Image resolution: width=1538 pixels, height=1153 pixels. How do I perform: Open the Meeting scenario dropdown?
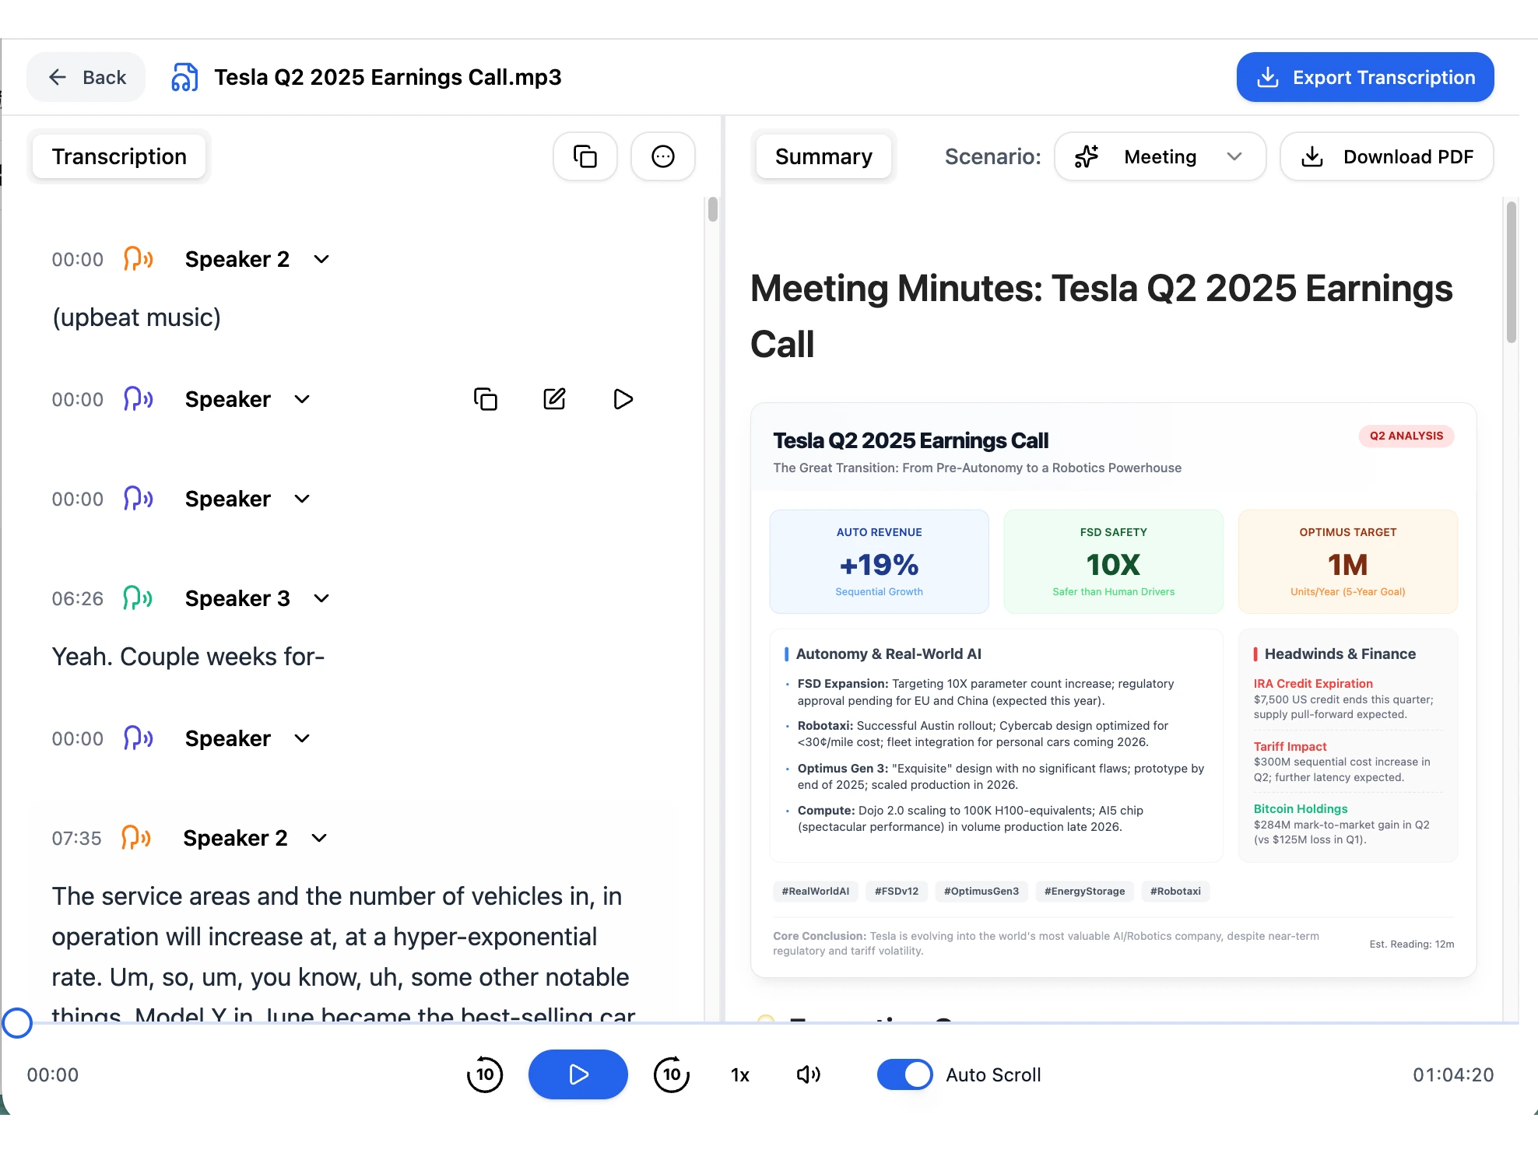pyautogui.click(x=1160, y=156)
